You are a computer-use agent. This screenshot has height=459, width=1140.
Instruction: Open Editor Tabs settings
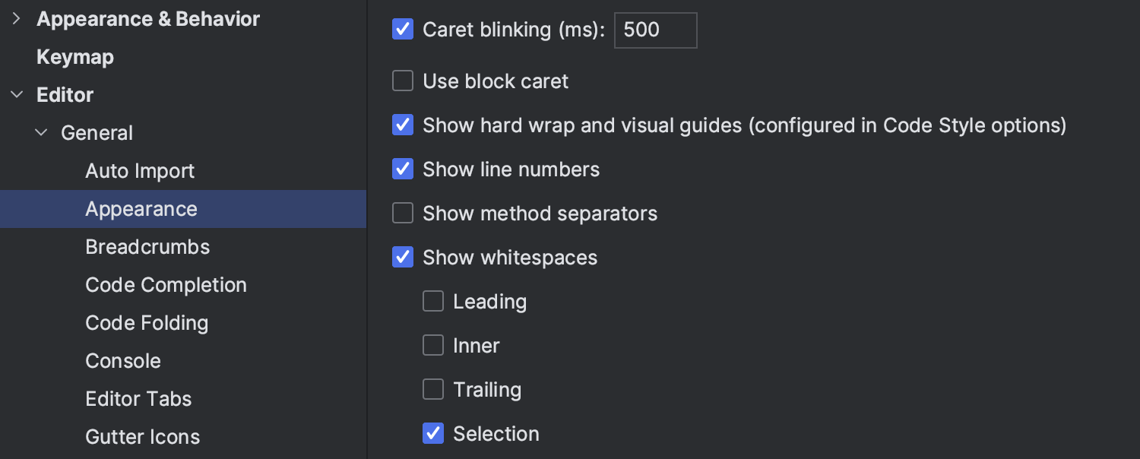click(138, 399)
